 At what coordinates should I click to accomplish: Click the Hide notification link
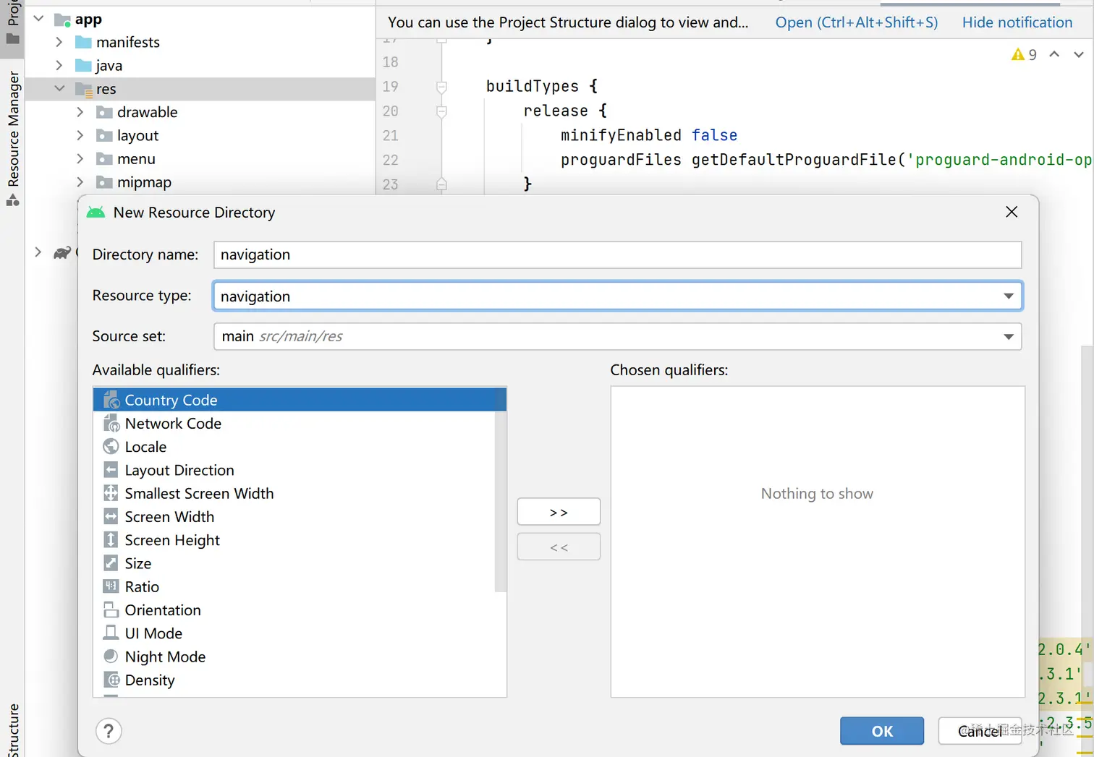pos(1017,22)
